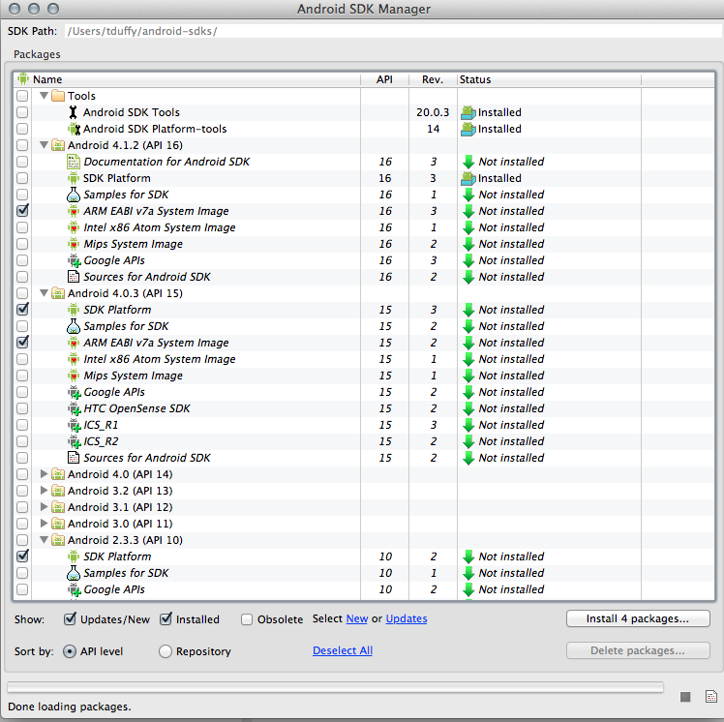724x722 pixels.
Task: Click the Deselect All link
Action: pyautogui.click(x=343, y=650)
